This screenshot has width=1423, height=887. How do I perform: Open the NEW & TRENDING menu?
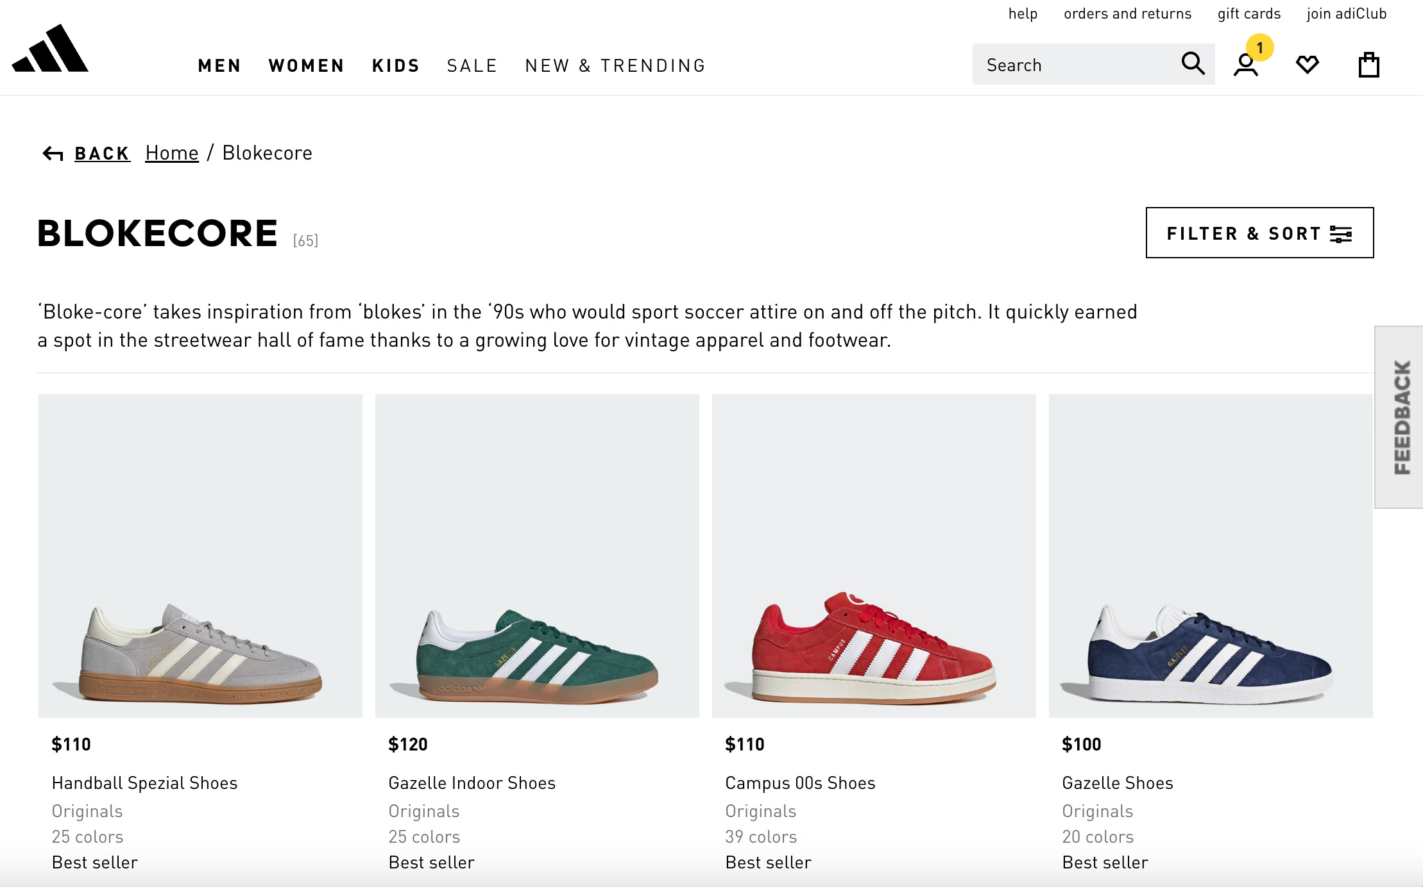(x=615, y=66)
